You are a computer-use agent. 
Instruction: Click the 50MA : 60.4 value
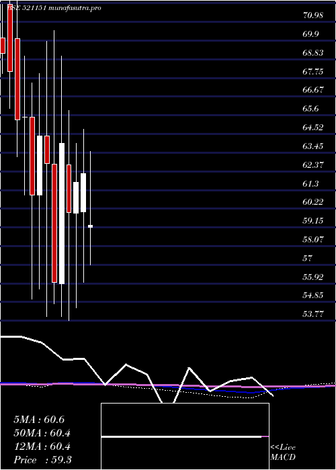[x=42, y=433]
